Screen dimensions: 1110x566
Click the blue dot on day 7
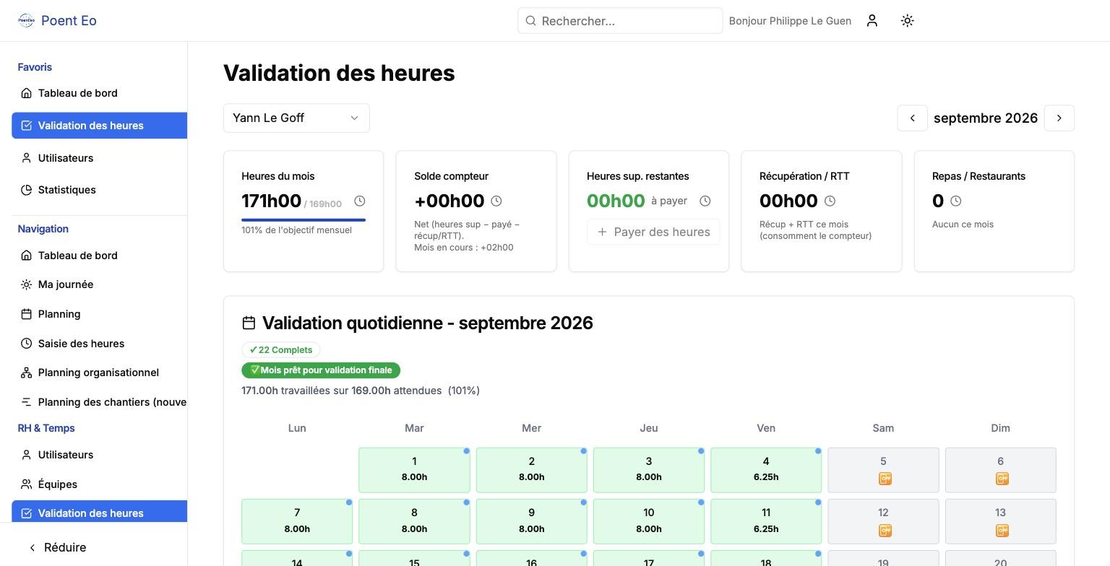(349, 502)
